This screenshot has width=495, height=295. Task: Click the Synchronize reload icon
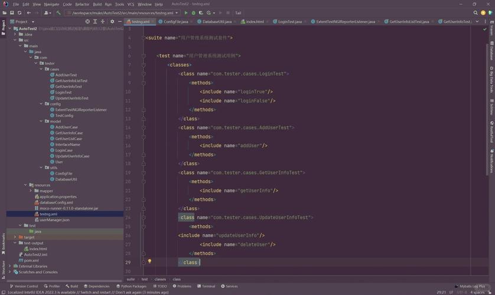pos(19,13)
